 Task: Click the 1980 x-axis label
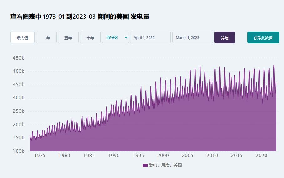(64, 156)
